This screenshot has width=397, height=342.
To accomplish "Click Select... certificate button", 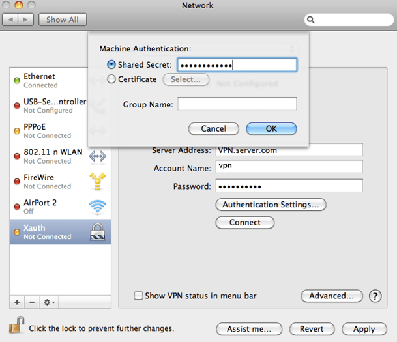I will point(186,79).
